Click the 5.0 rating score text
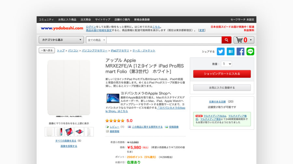 pyautogui.click(x=129, y=121)
